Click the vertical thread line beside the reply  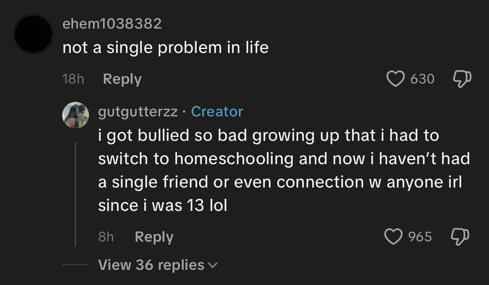pyautogui.click(x=76, y=193)
